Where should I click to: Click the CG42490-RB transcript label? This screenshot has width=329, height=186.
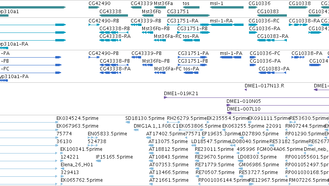[104, 21]
